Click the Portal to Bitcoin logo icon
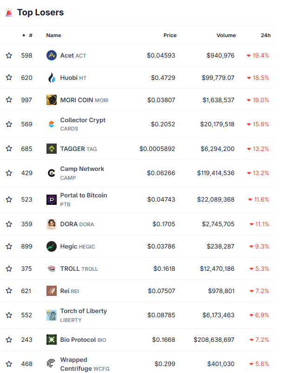290x373 pixels. pyautogui.click(x=52, y=199)
